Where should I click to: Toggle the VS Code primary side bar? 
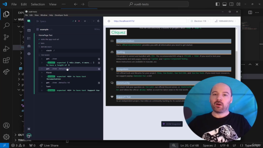217,4
